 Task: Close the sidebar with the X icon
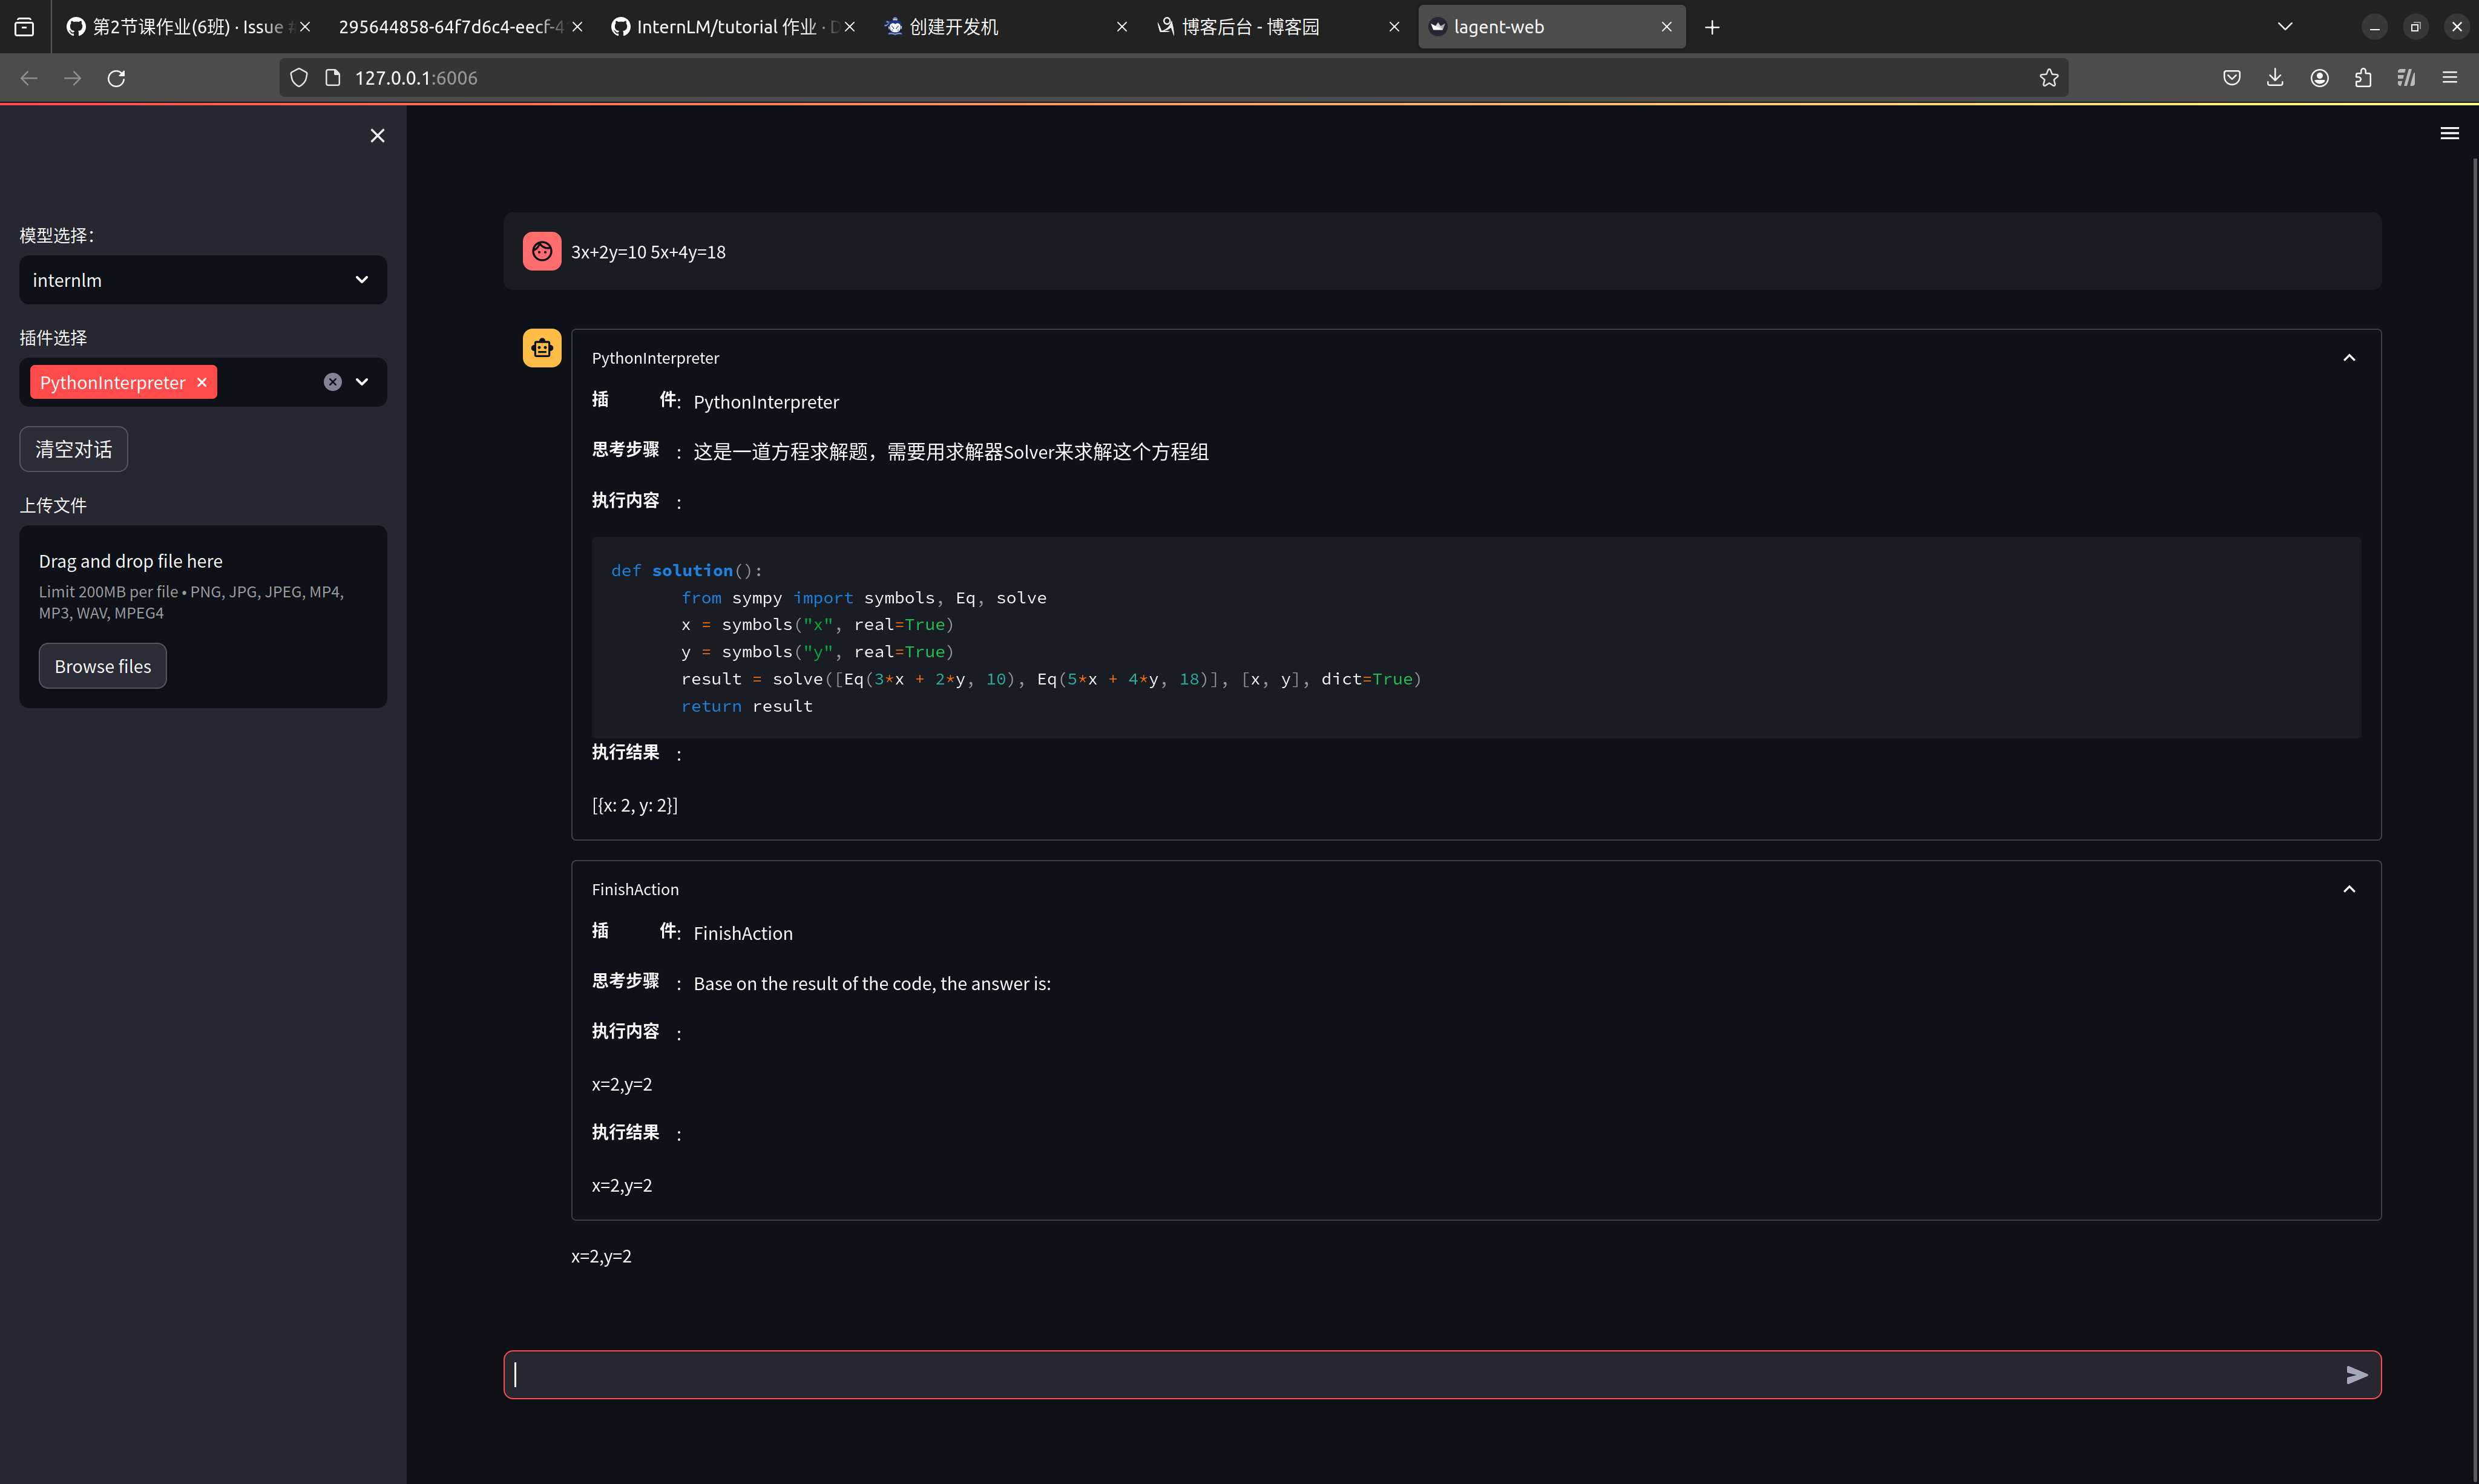pos(377,135)
